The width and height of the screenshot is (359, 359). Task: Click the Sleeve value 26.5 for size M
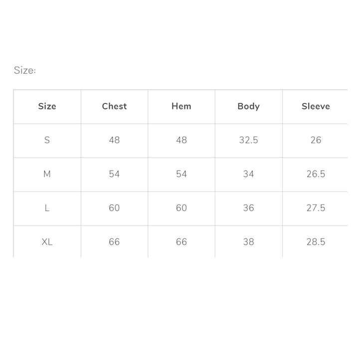[316, 174]
